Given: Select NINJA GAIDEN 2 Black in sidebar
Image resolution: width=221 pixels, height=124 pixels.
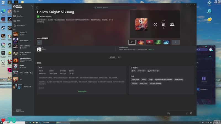Looking at the screenshot, I should 23,73.
